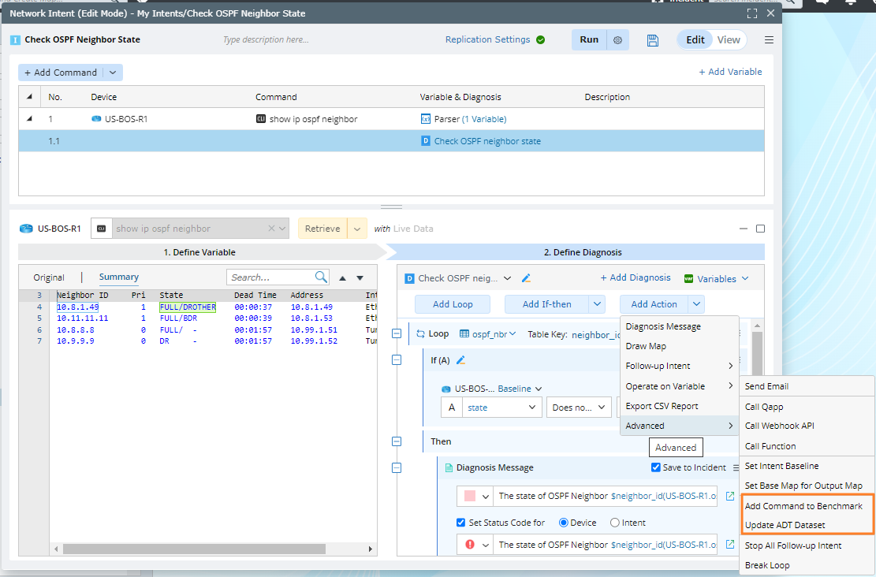The height and width of the screenshot is (577, 876).
Task: Toggle Save to Incident checkbox
Action: [x=656, y=467]
